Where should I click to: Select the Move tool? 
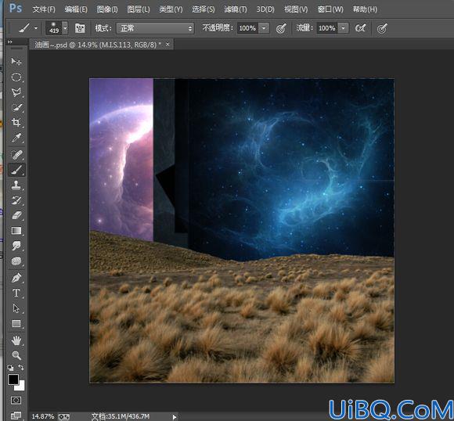pyautogui.click(x=16, y=61)
